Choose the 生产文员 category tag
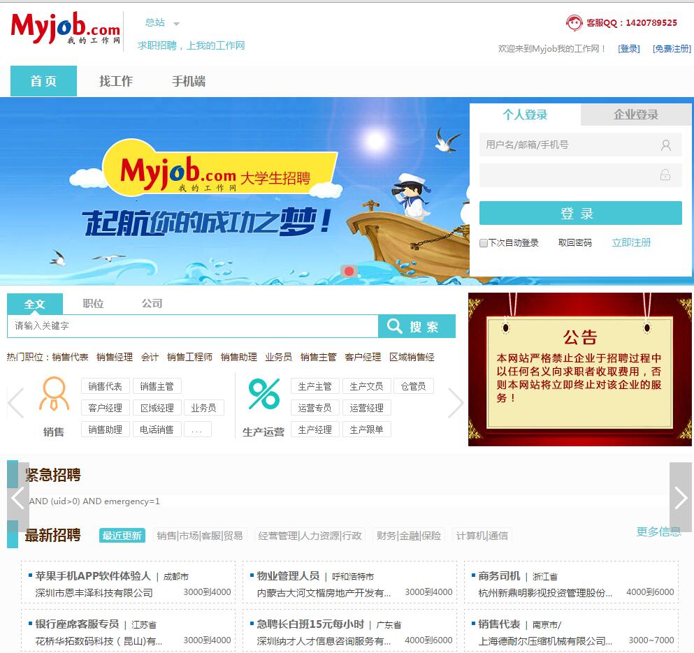Image resolution: width=694 pixels, height=653 pixels. (366, 386)
